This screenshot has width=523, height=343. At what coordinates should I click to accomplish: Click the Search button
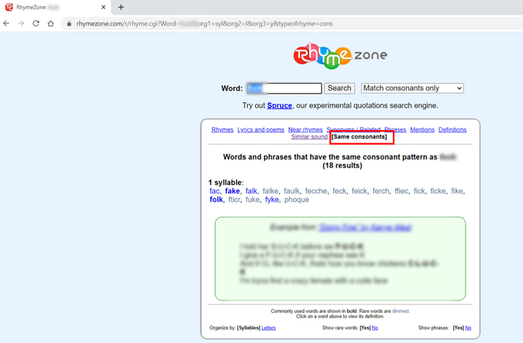click(x=339, y=88)
